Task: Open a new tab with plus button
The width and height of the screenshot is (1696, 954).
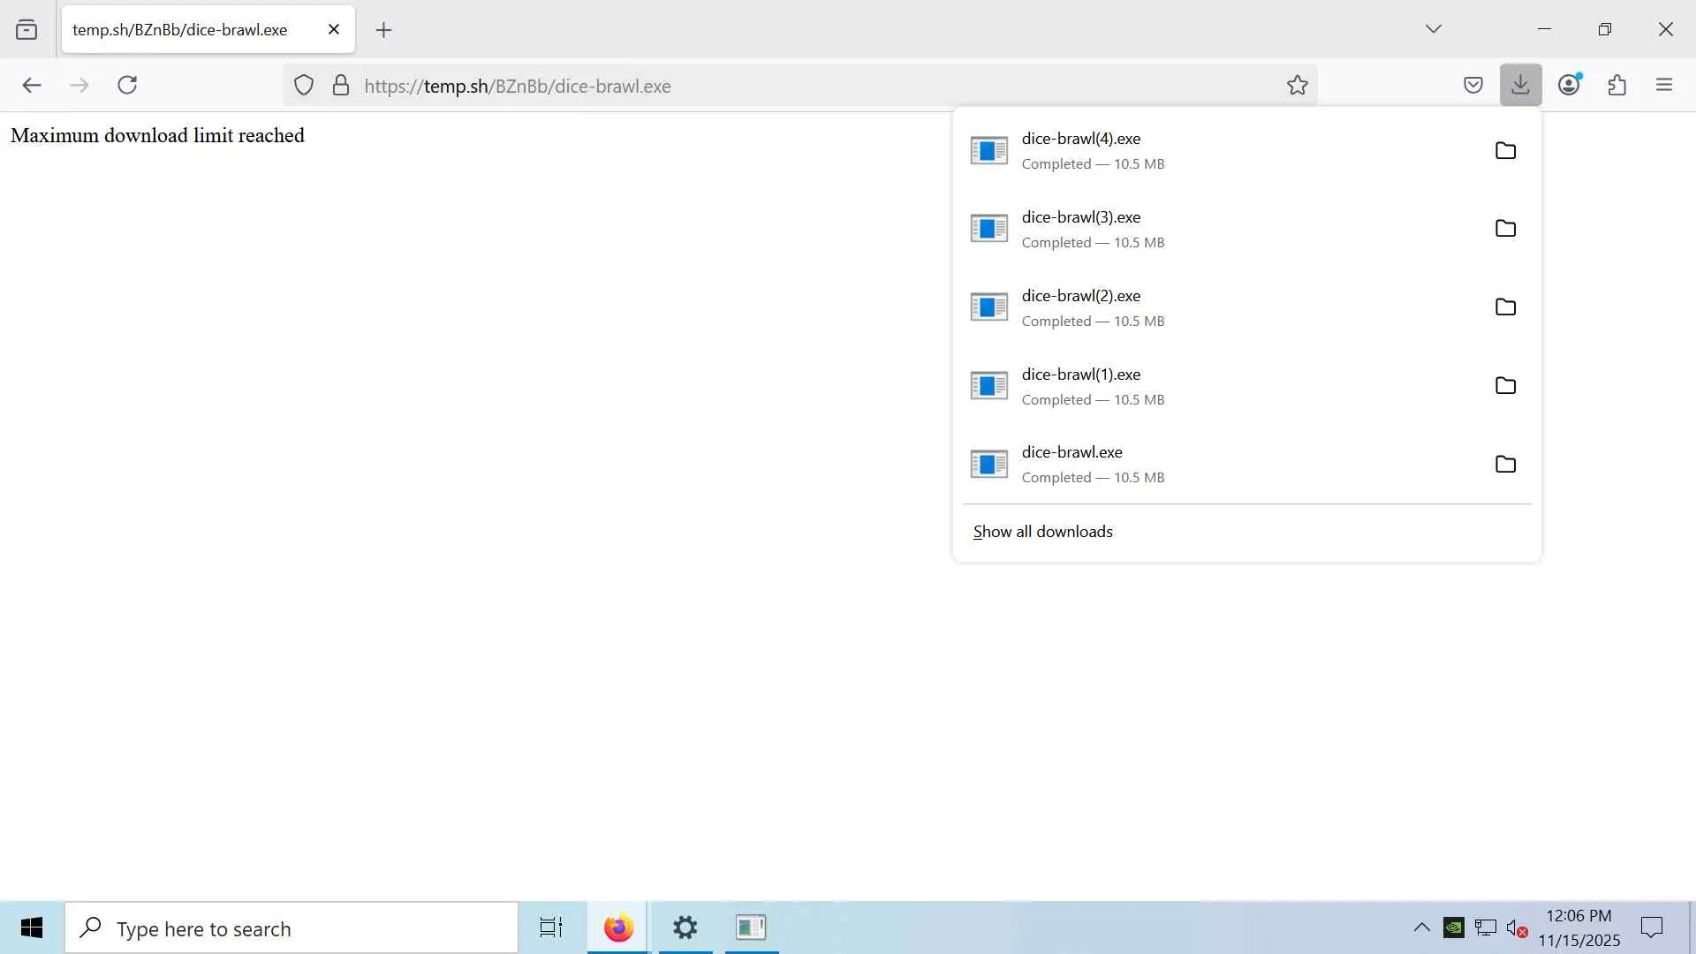Action: pyautogui.click(x=383, y=30)
